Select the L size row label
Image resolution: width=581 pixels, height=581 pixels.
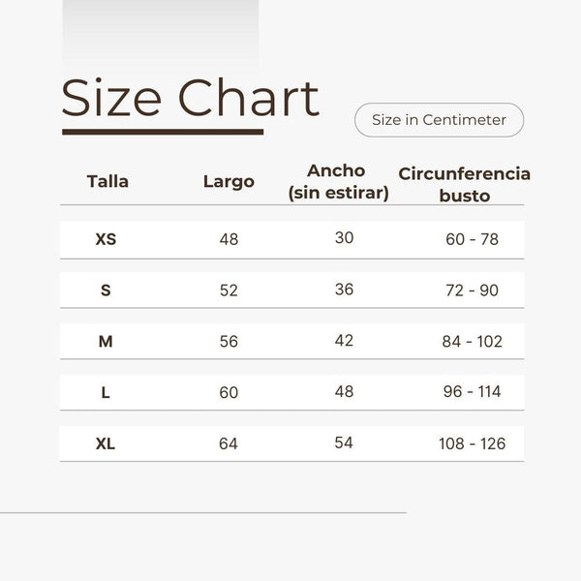click(x=106, y=392)
